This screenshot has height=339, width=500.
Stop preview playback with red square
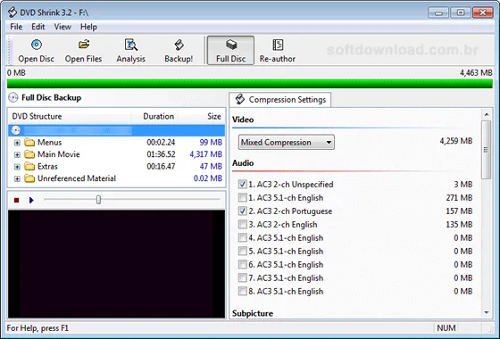(17, 200)
